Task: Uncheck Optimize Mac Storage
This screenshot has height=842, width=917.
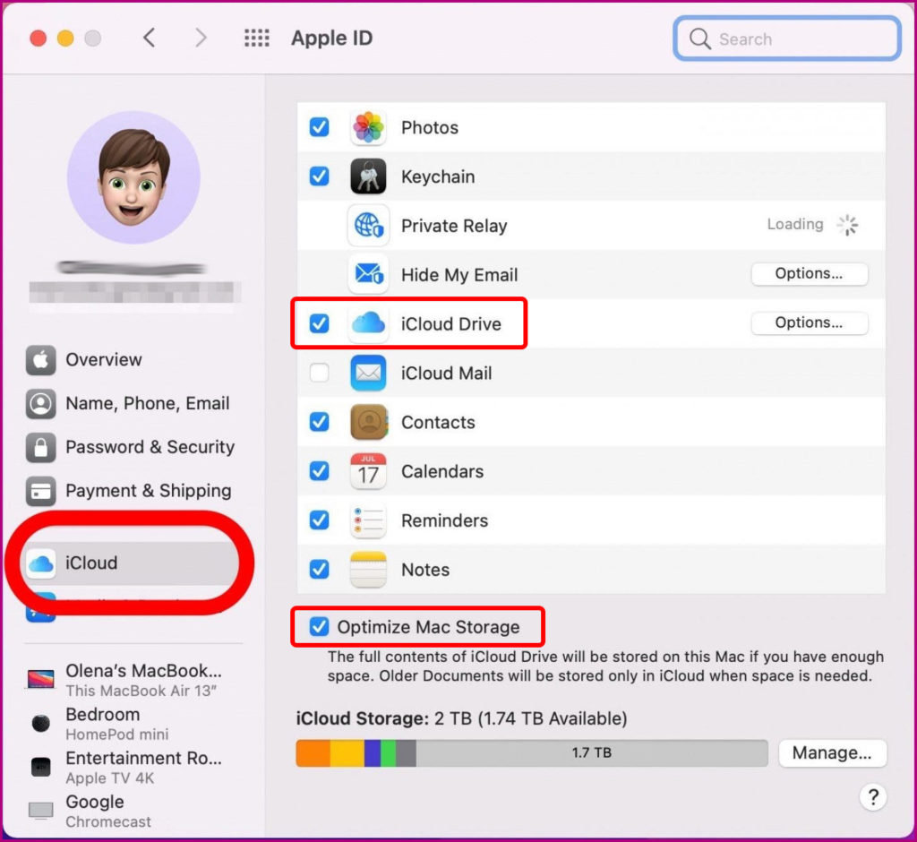Action: pyautogui.click(x=318, y=627)
